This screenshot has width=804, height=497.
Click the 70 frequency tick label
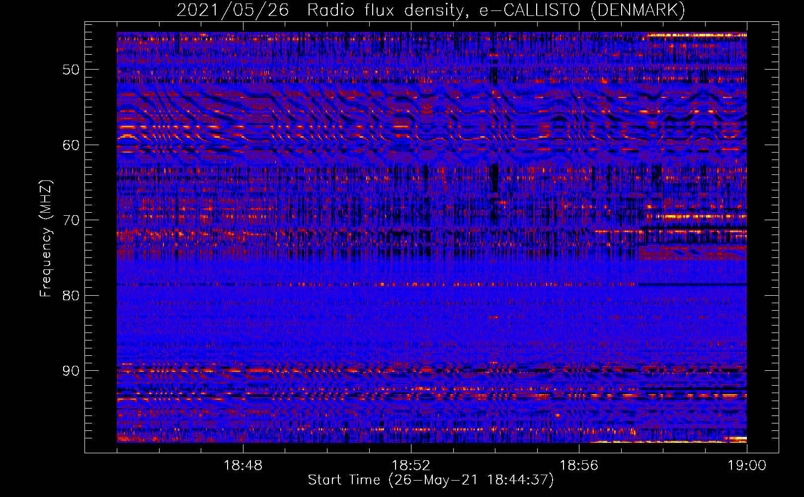71,220
